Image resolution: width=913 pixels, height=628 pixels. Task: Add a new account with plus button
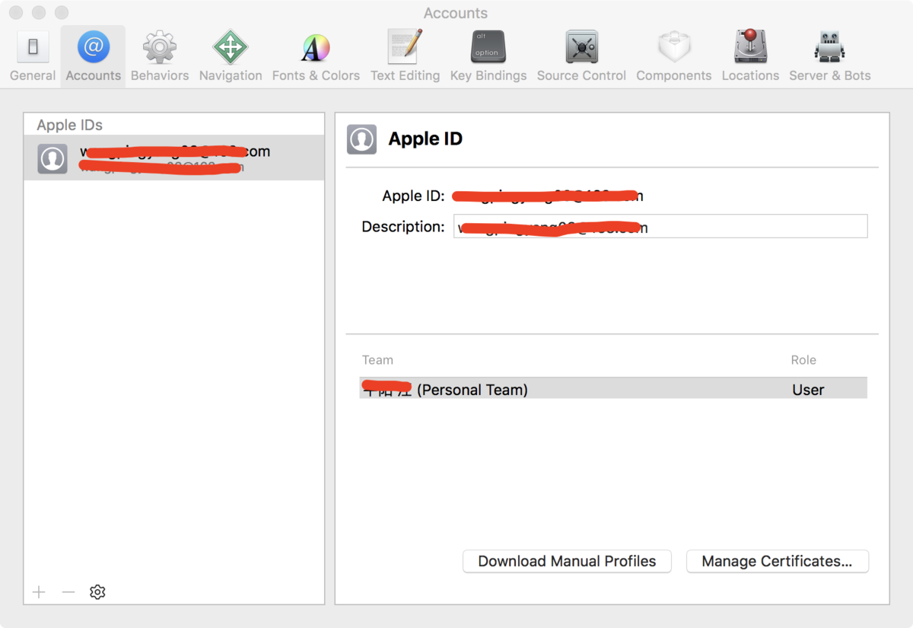point(39,591)
